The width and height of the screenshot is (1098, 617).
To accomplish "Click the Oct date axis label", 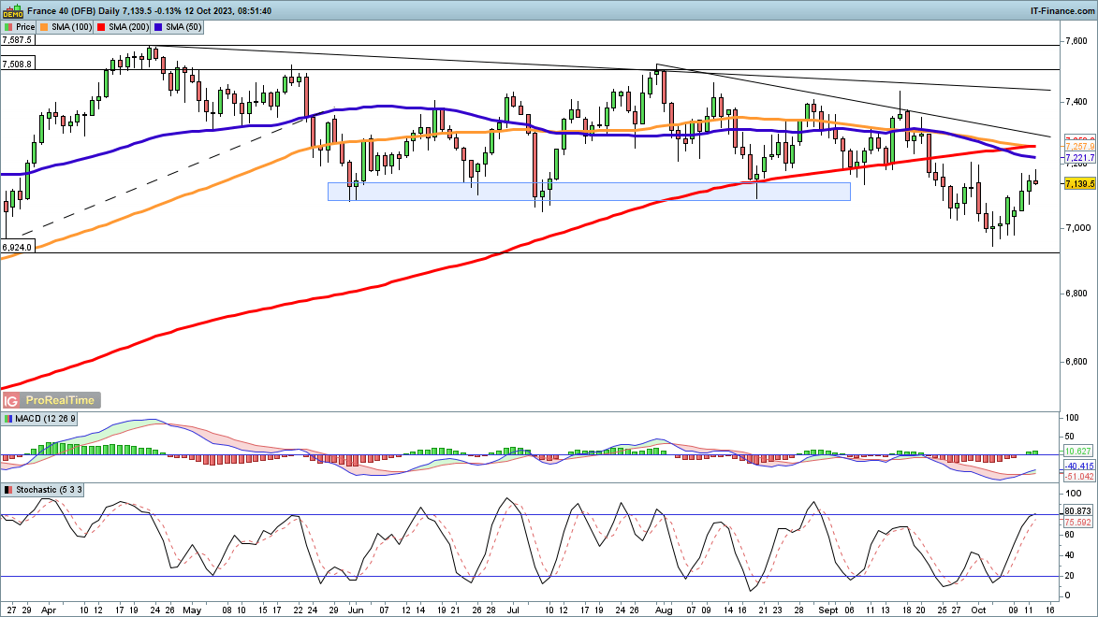I will (x=978, y=610).
